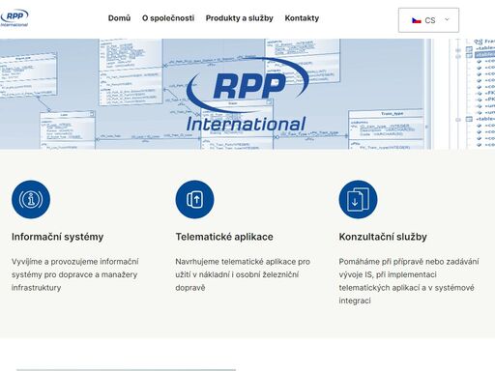Click the Czech flag icon in language selector

pyautogui.click(x=417, y=20)
